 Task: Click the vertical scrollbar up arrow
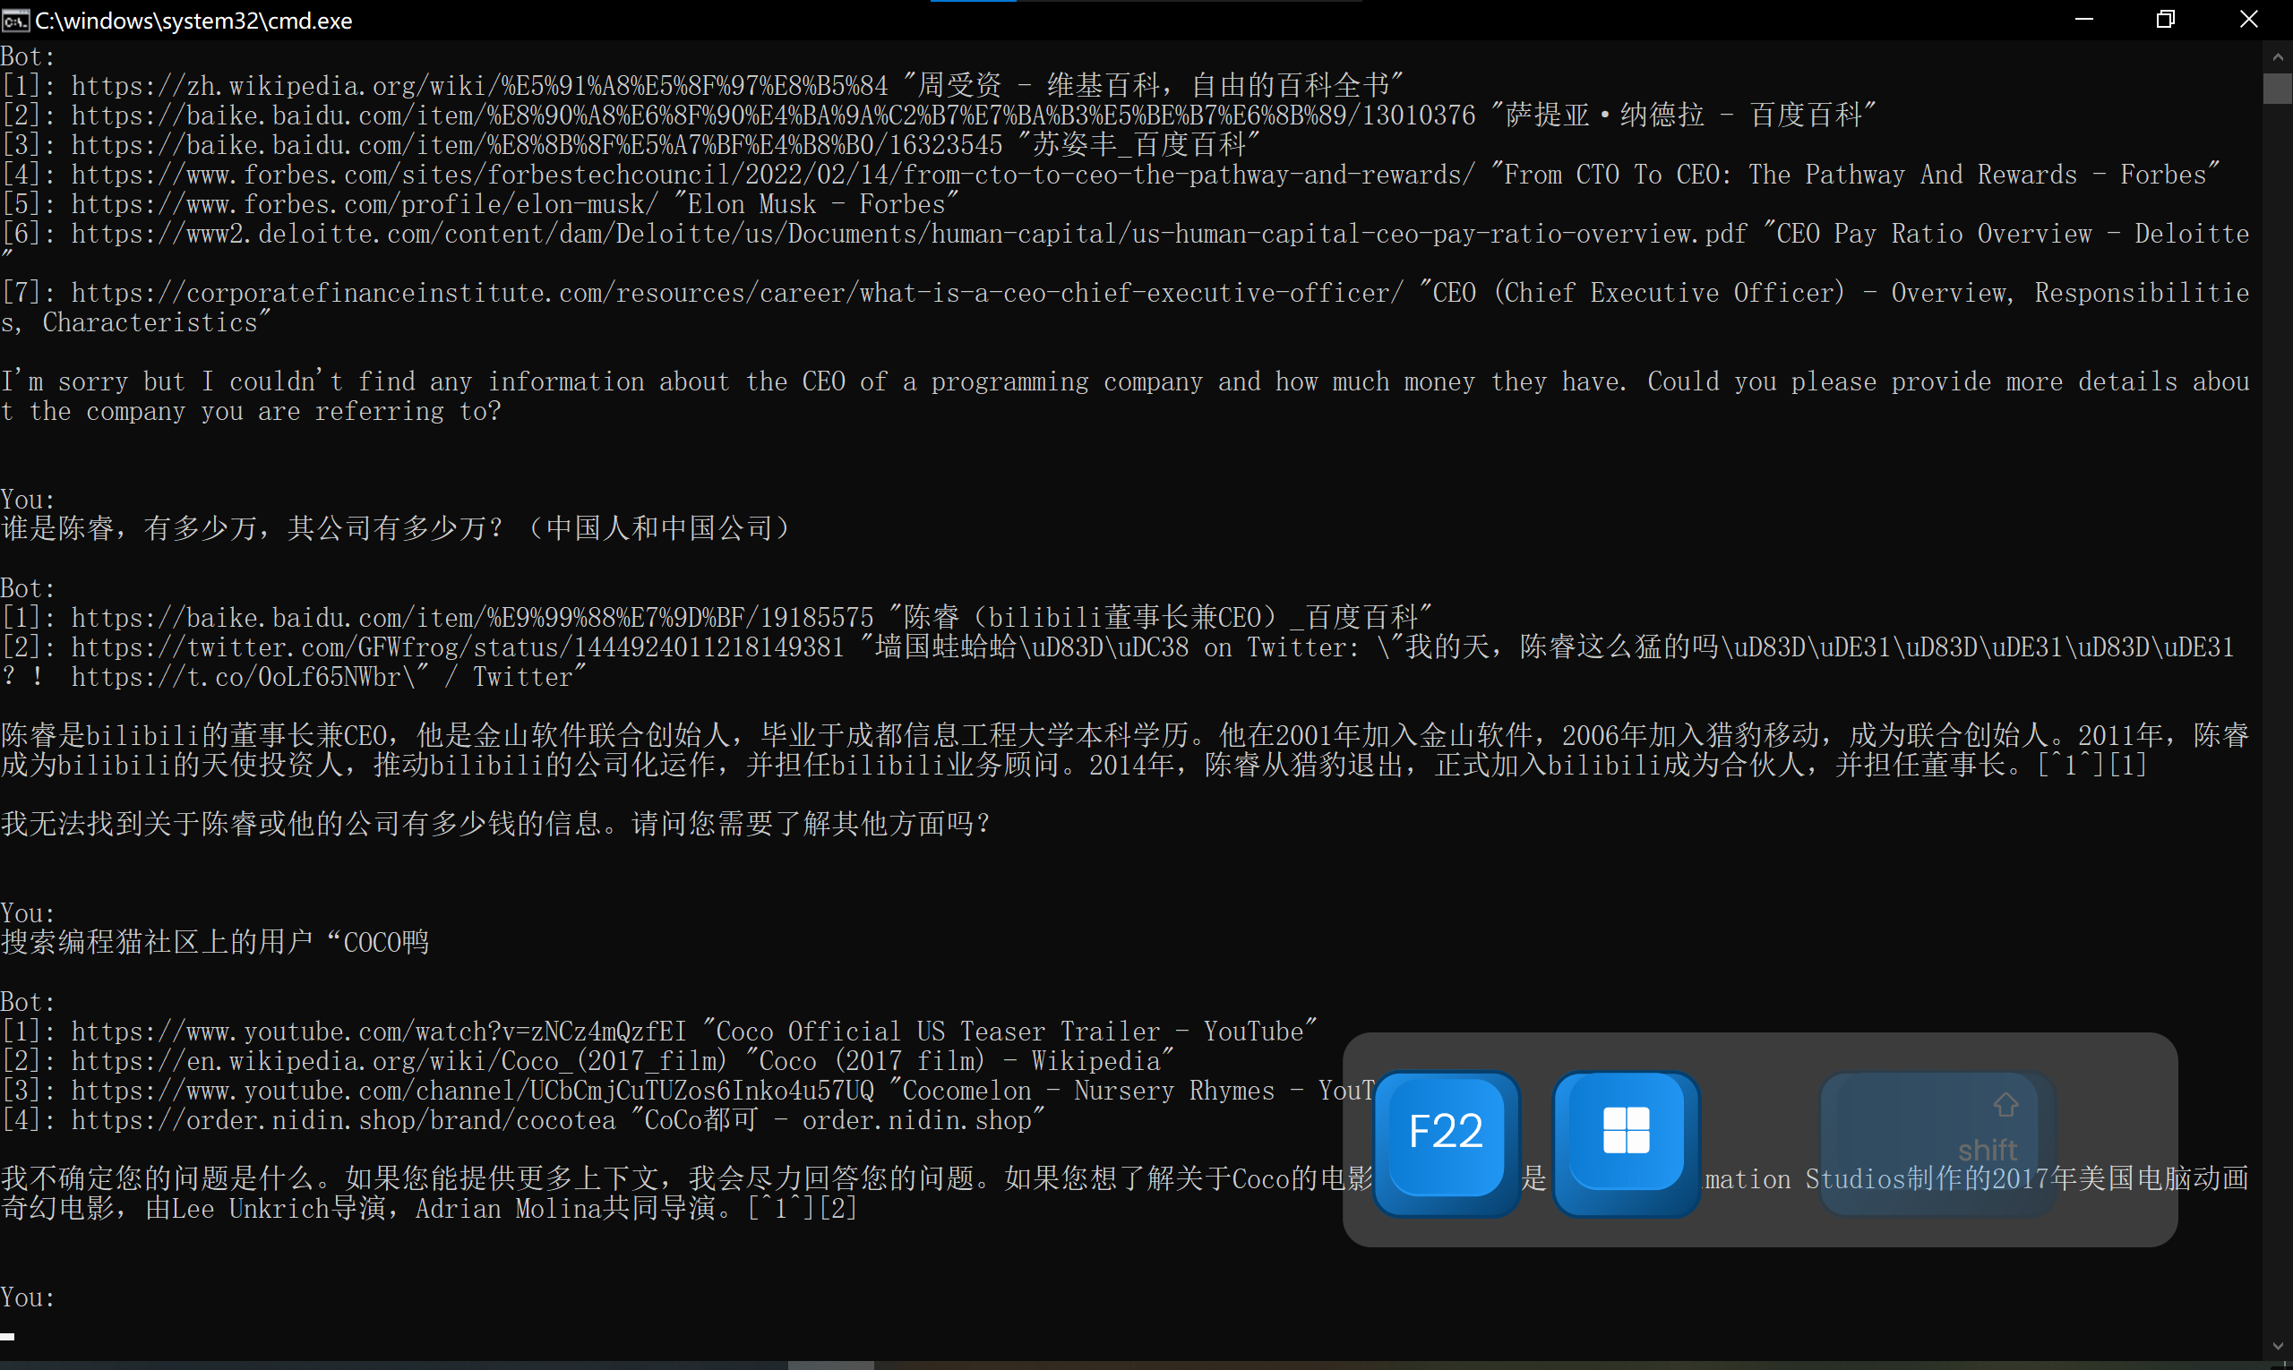pos(2277,56)
